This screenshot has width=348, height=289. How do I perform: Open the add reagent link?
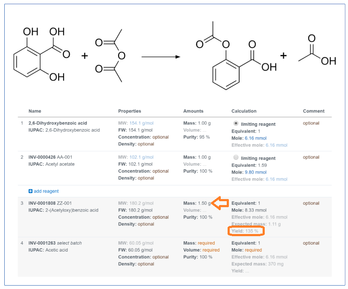(x=46, y=191)
